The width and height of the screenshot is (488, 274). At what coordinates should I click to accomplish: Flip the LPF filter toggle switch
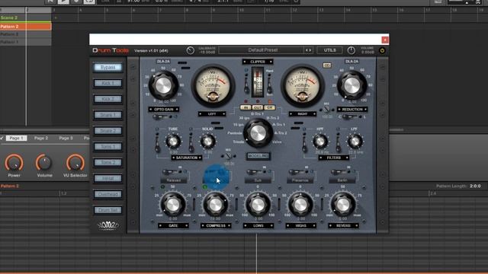click(339, 142)
